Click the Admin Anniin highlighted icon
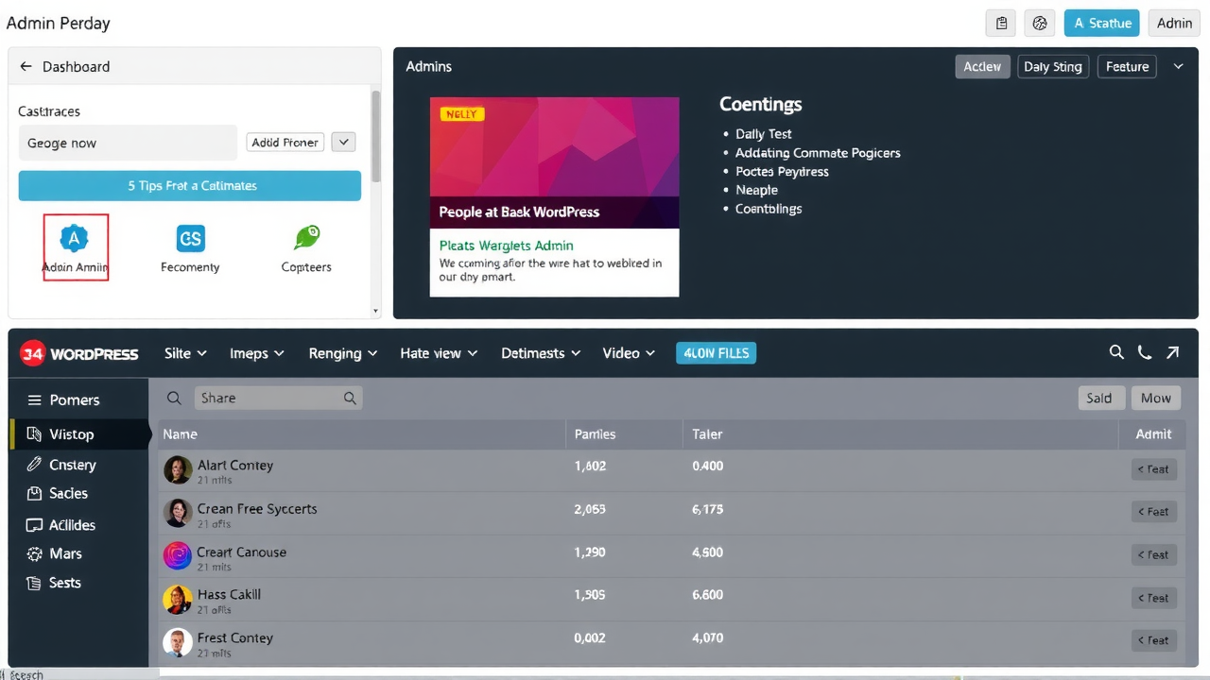The height and width of the screenshot is (680, 1210). click(75, 239)
